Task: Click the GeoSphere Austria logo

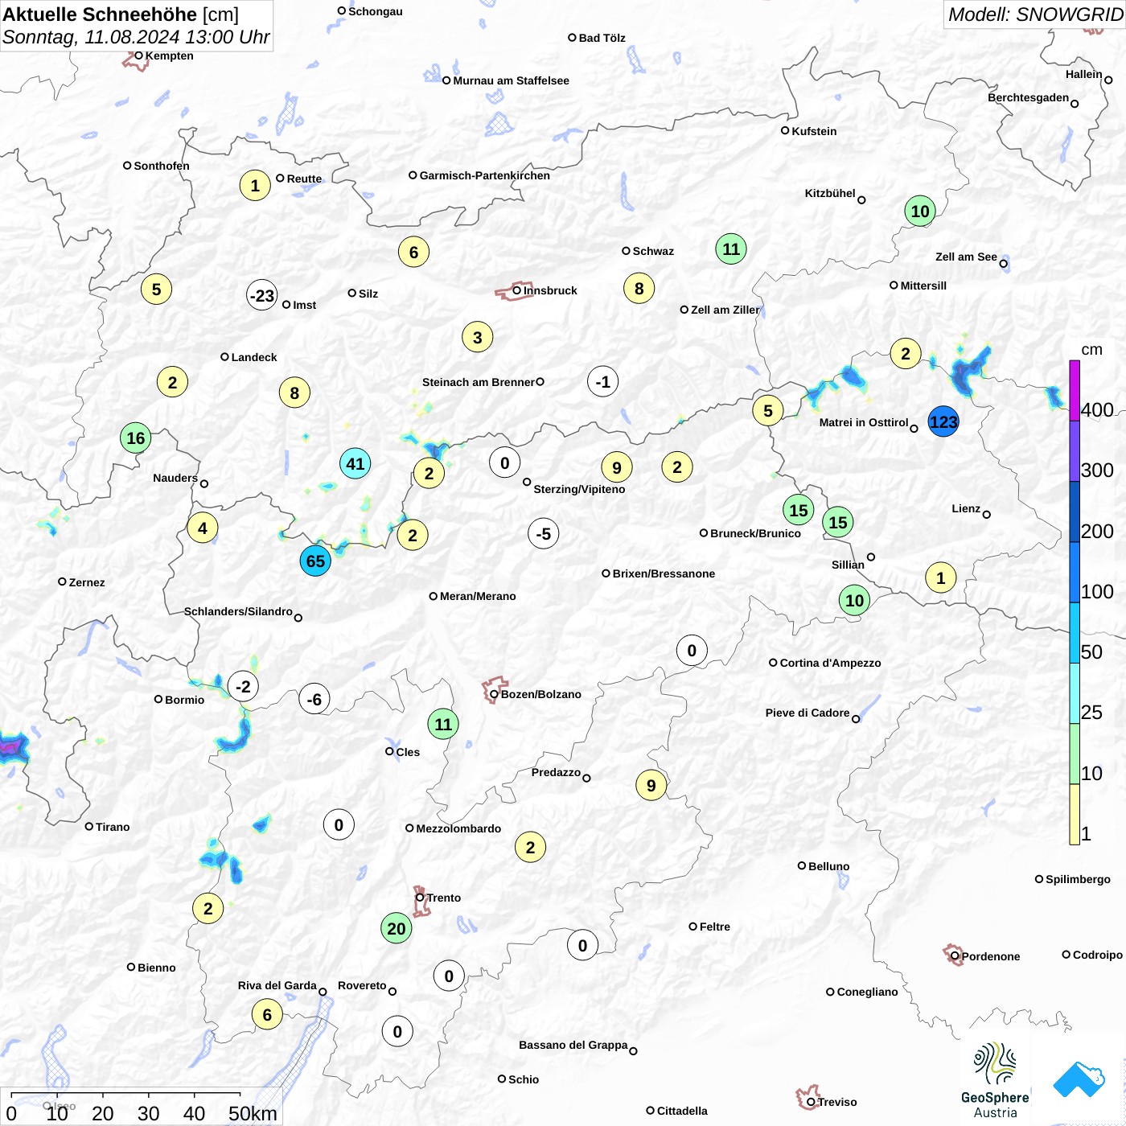Action: pos(995,1080)
